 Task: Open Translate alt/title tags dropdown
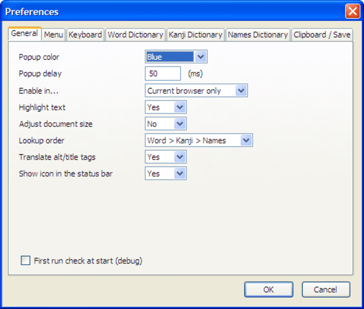166,157
